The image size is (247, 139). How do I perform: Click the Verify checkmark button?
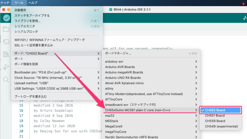[6, 18]
